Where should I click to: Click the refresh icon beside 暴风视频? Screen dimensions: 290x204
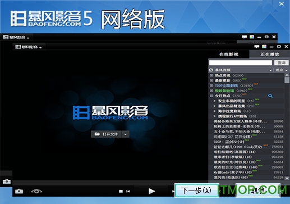coord(211,70)
